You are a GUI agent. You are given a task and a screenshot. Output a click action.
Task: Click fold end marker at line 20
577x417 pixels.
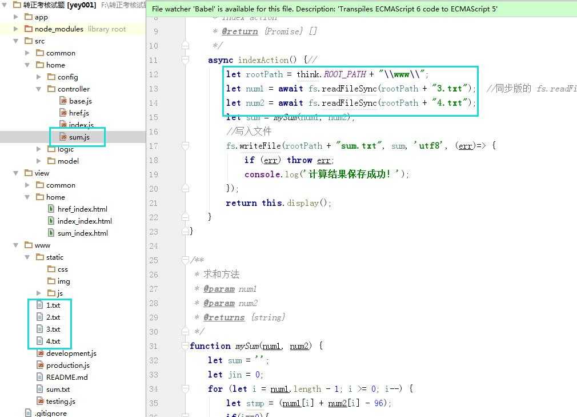pyautogui.click(x=186, y=189)
